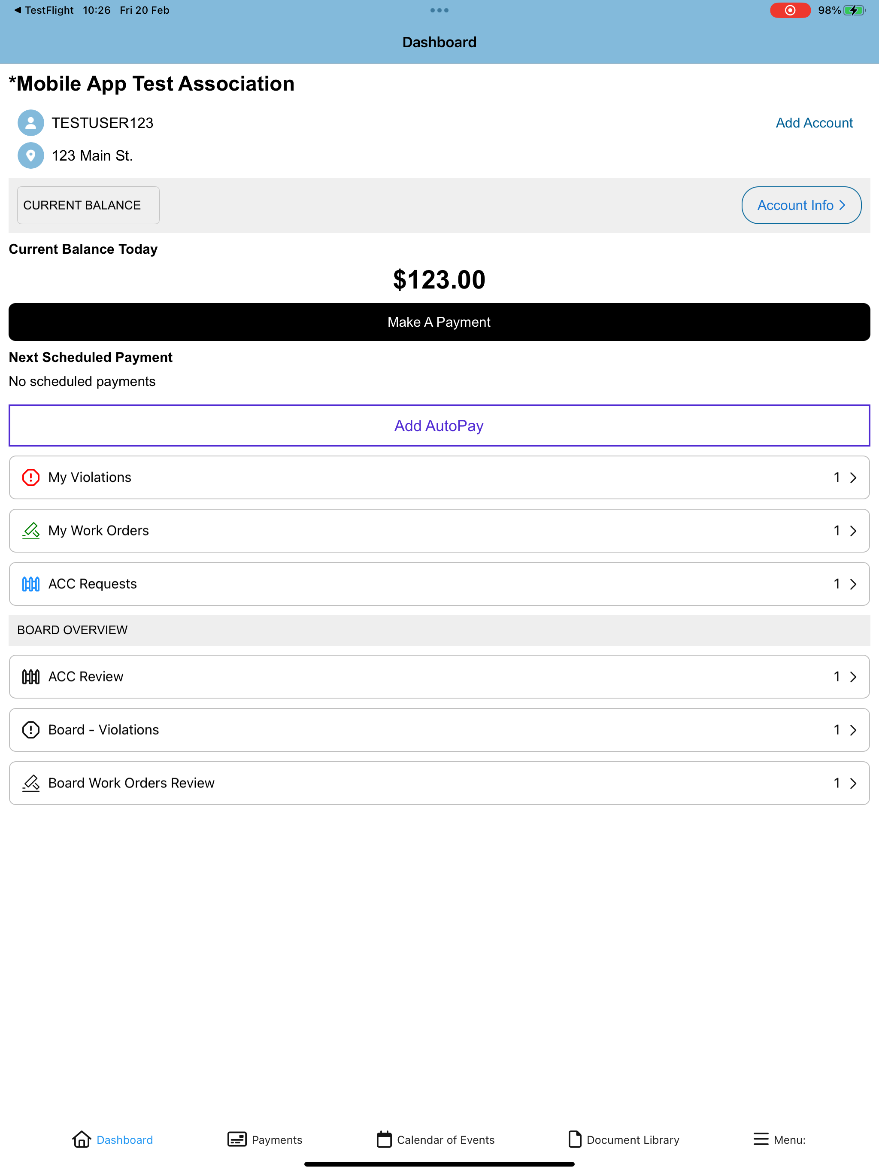The image size is (879, 1173).
Task: Open the hamburger Menu icon
Action: tap(761, 1139)
